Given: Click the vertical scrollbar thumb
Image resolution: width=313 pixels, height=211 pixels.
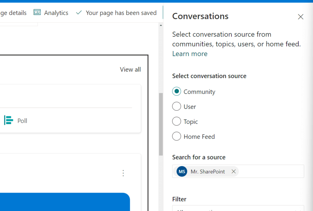Looking at the screenshot, I should coord(161,124).
